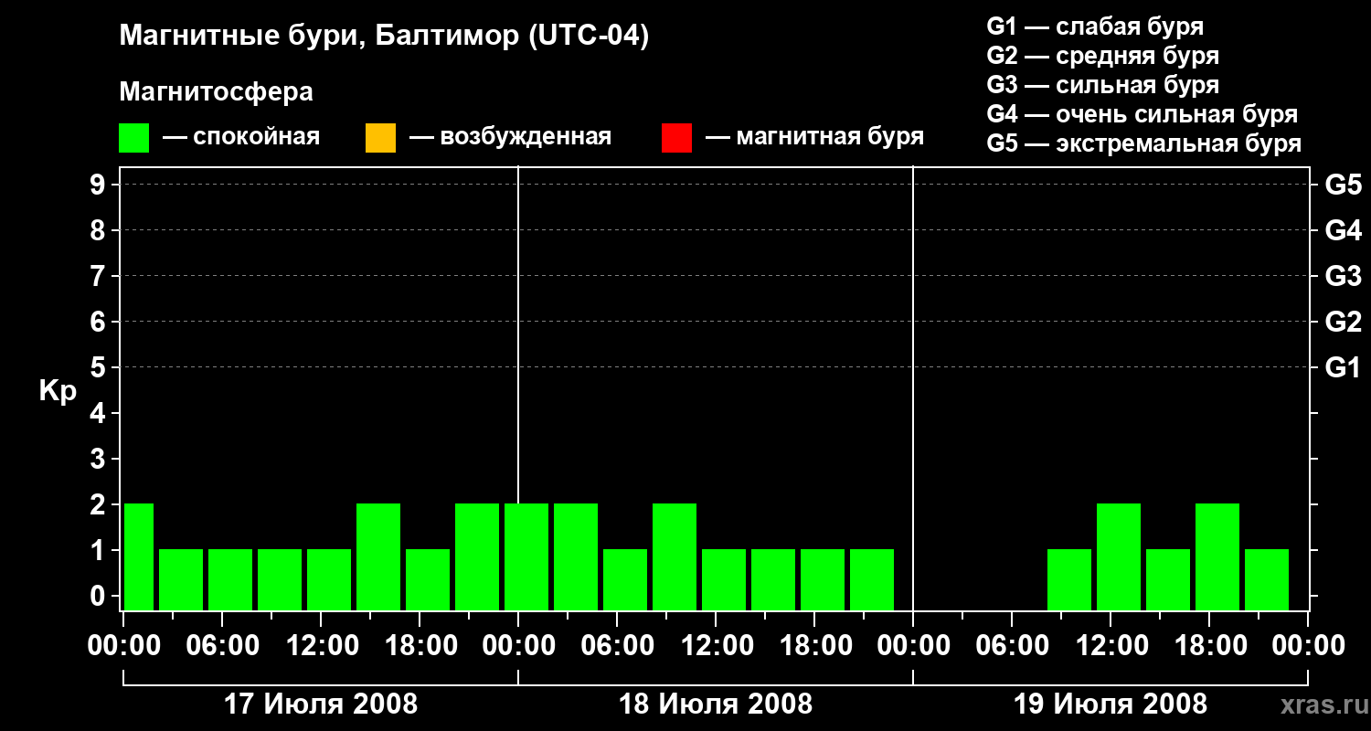1371x731 pixels.
Task: Click the green 'спокойная' legend swatch
Action: pos(134,138)
